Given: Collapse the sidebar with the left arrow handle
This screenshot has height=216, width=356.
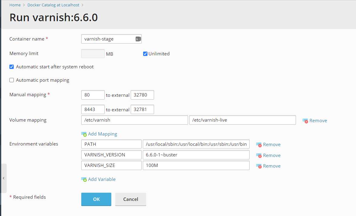Looking at the screenshot, I should (x=4, y=178).
